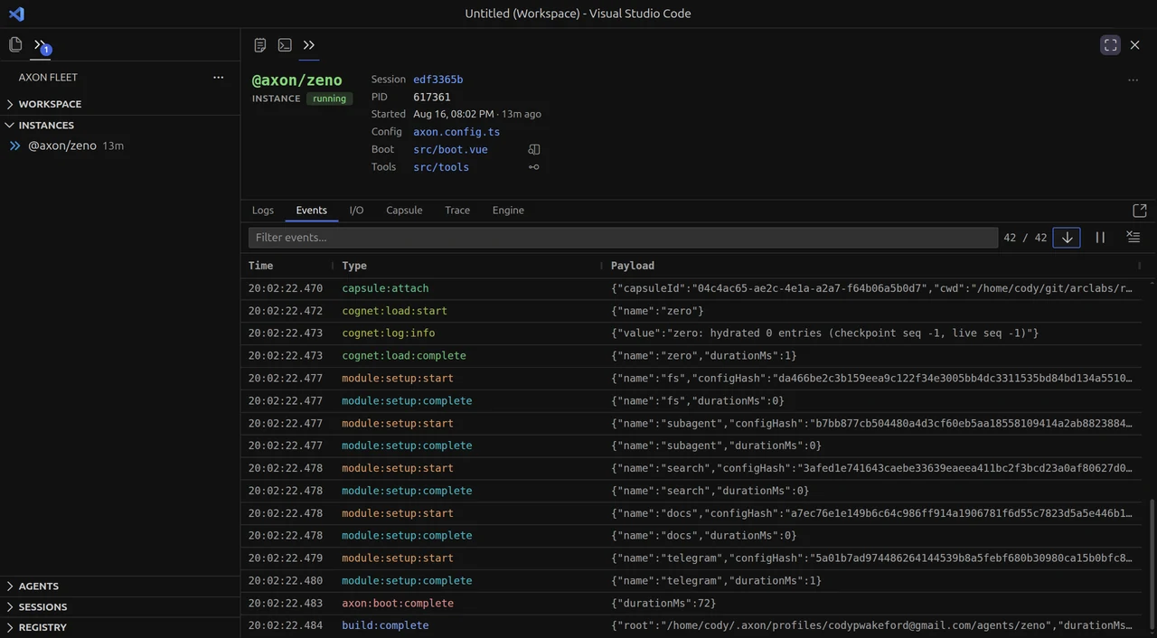
Task: Expand the REGISTRY section
Action: [x=119, y=627]
